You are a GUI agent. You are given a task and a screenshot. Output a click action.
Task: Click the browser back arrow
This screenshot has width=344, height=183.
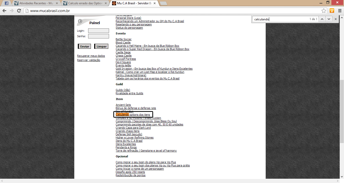[4, 11]
